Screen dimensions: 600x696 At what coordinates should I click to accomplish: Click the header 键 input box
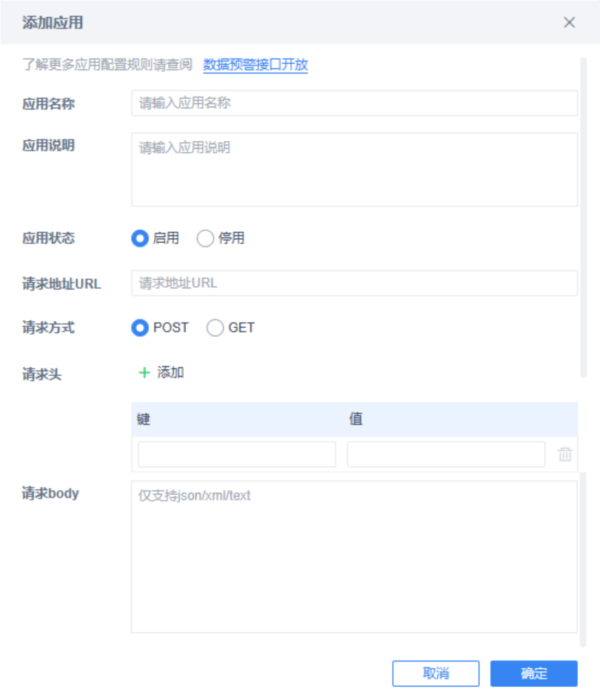coord(237,454)
